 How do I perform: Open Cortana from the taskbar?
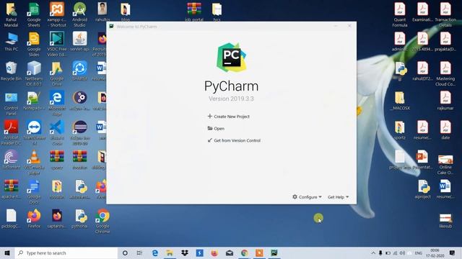click(x=125, y=253)
